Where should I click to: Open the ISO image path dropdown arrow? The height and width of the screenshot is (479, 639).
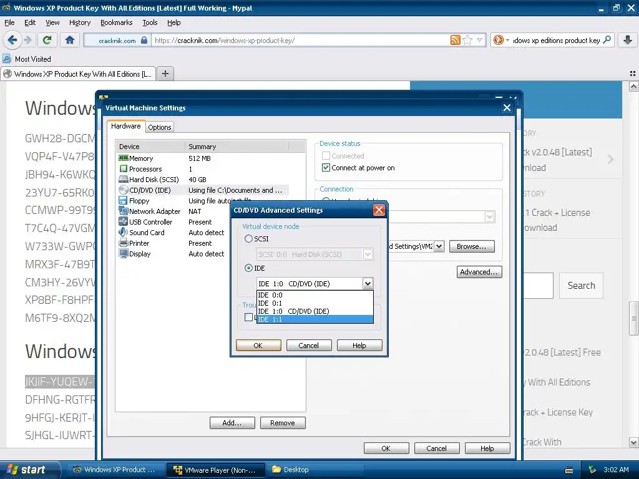[x=439, y=246]
